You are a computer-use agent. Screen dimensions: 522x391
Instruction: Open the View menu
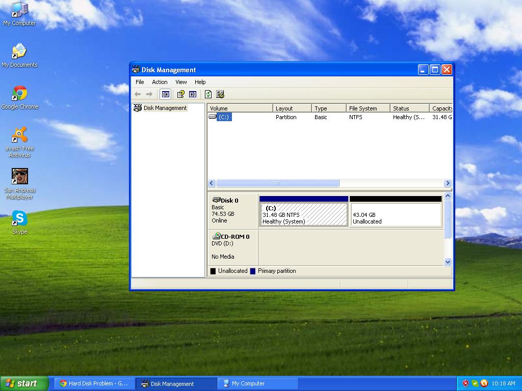click(181, 82)
